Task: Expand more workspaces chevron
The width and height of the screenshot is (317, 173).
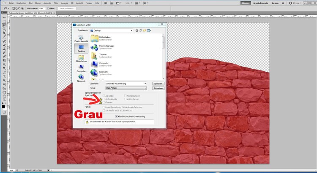Action: [x=283, y=3]
